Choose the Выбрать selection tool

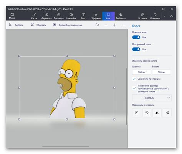(x=16, y=25)
